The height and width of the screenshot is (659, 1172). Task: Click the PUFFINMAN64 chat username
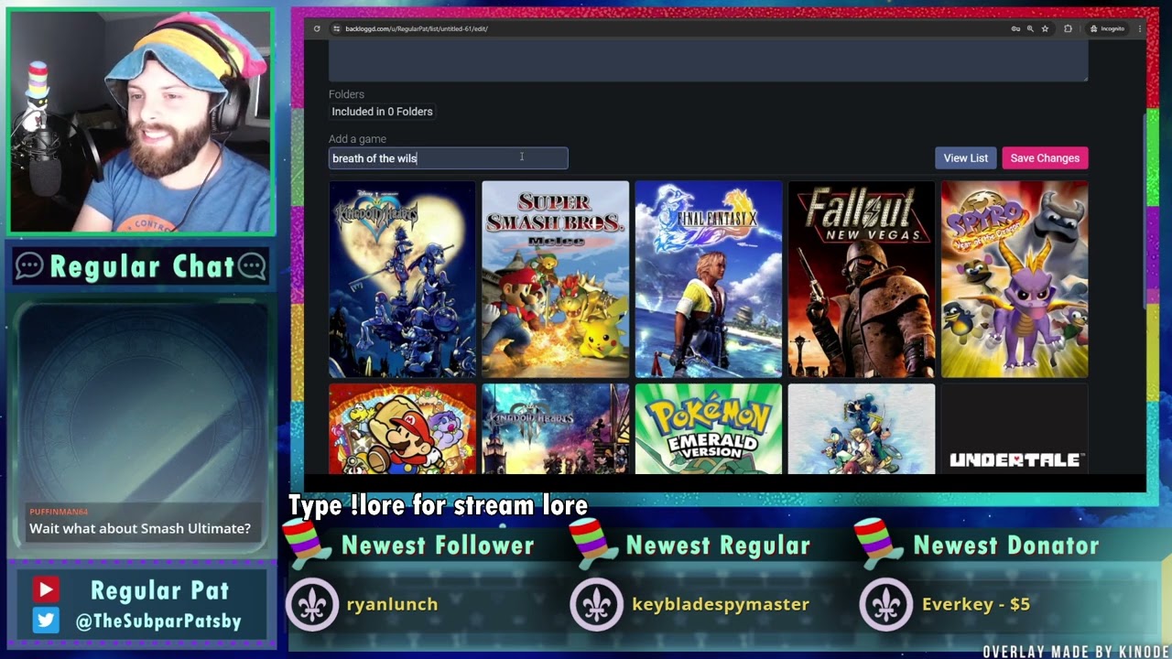(59, 512)
